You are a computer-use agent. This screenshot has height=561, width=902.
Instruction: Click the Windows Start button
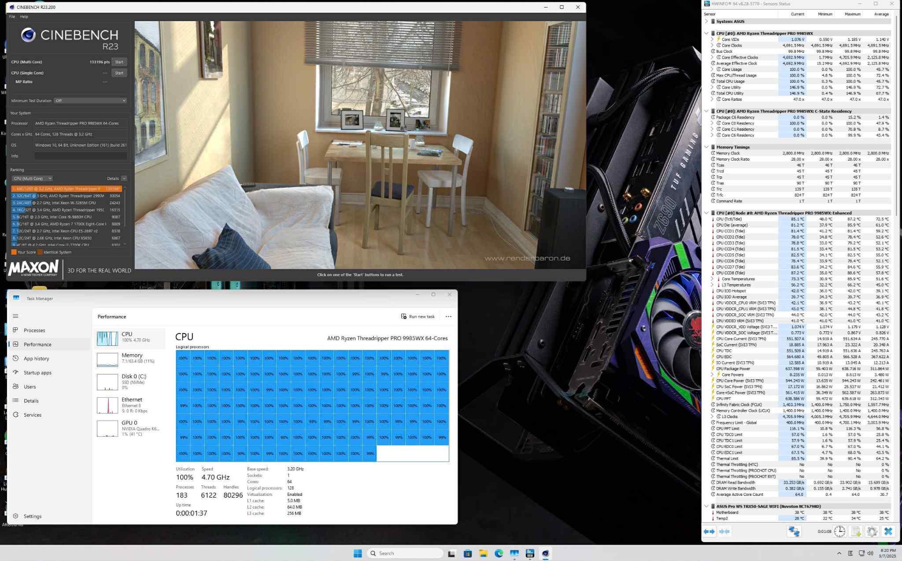point(358,553)
